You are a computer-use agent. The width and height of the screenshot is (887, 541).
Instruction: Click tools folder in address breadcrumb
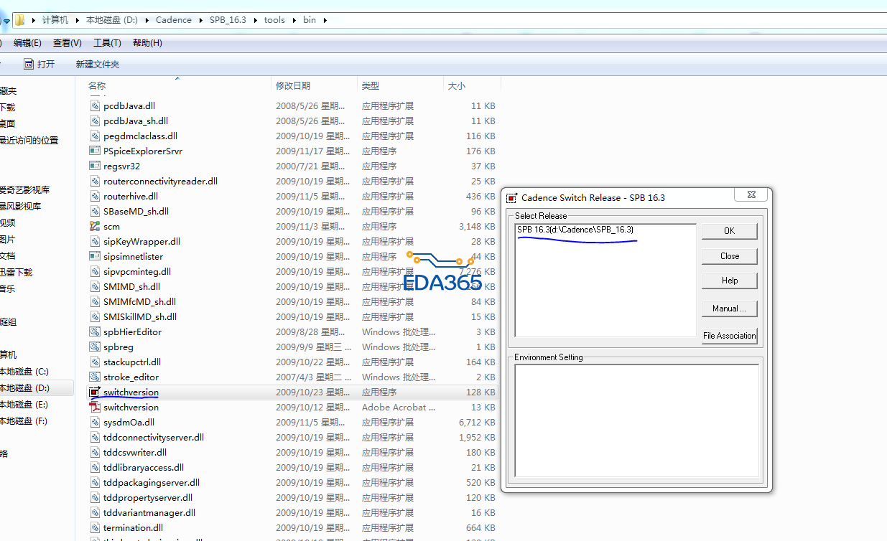tap(274, 20)
